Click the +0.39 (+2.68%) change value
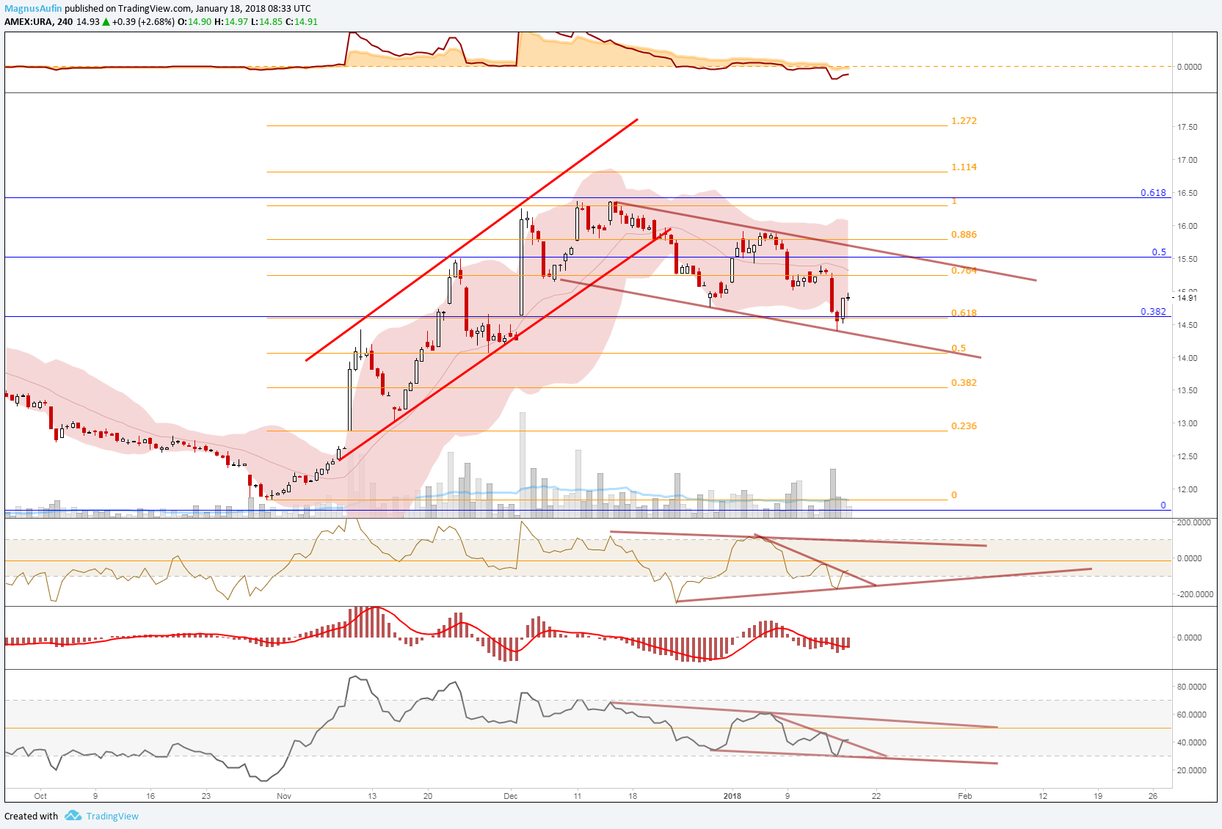This screenshot has height=829, width=1222. pyautogui.click(x=144, y=22)
